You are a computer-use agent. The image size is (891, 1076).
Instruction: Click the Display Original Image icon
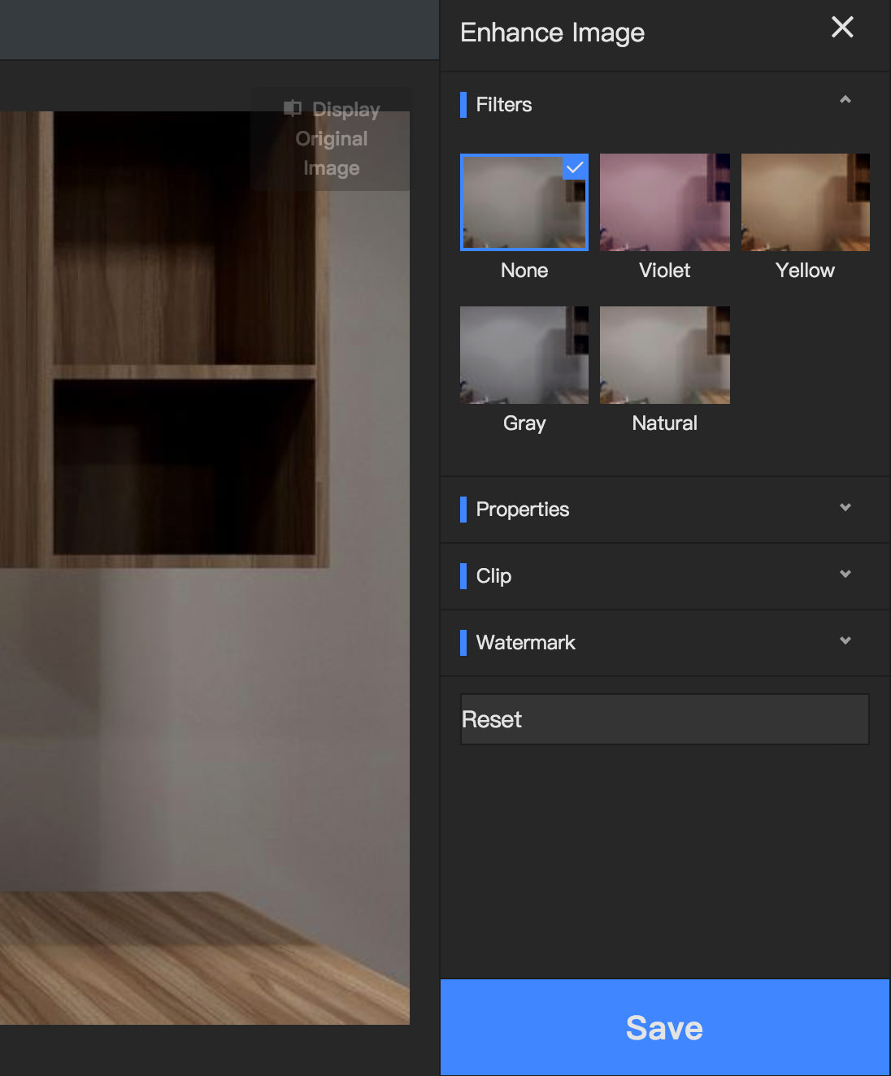click(x=291, y=108)
